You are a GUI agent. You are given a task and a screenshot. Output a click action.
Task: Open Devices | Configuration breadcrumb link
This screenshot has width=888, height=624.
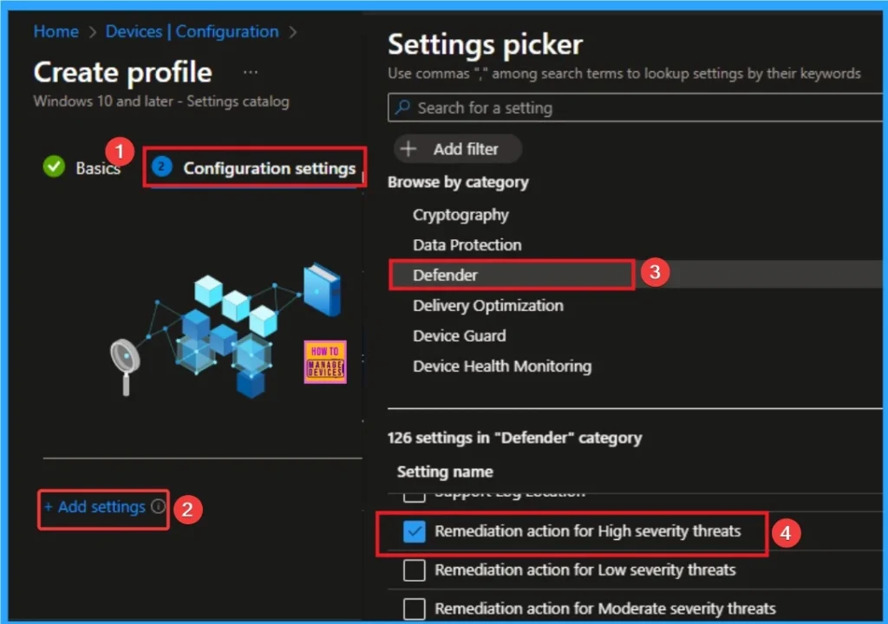click(x=192, y=31)
